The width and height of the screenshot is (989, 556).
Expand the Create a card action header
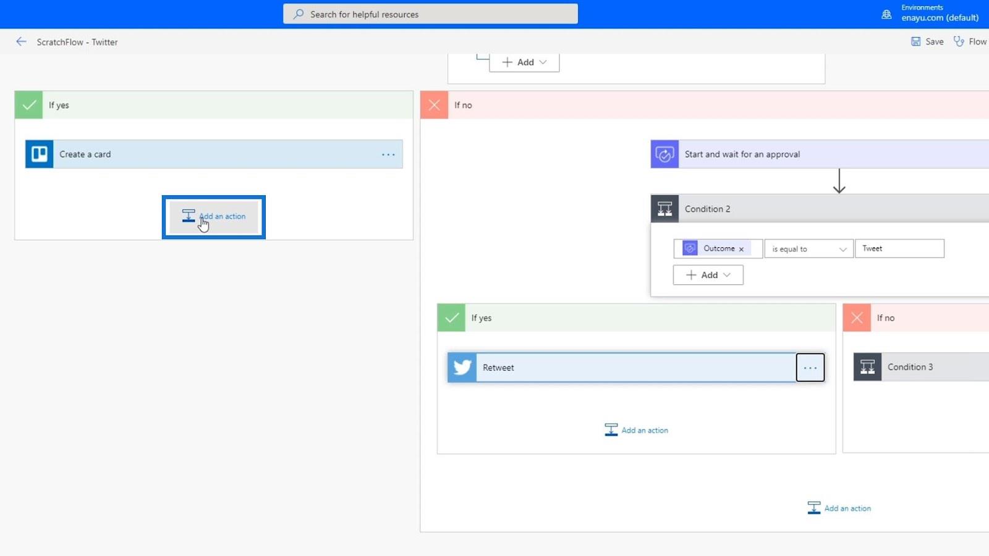tap(214, 154)
